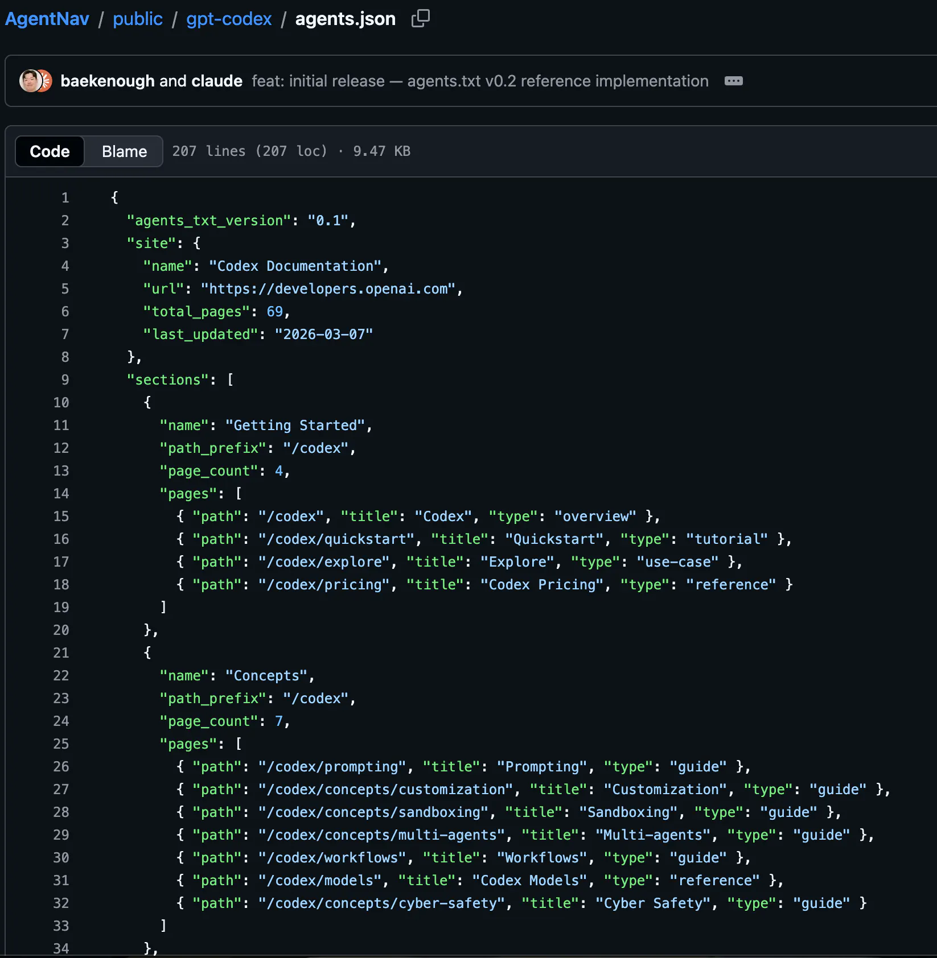Switch to the Blame view

tap(124, 151)
